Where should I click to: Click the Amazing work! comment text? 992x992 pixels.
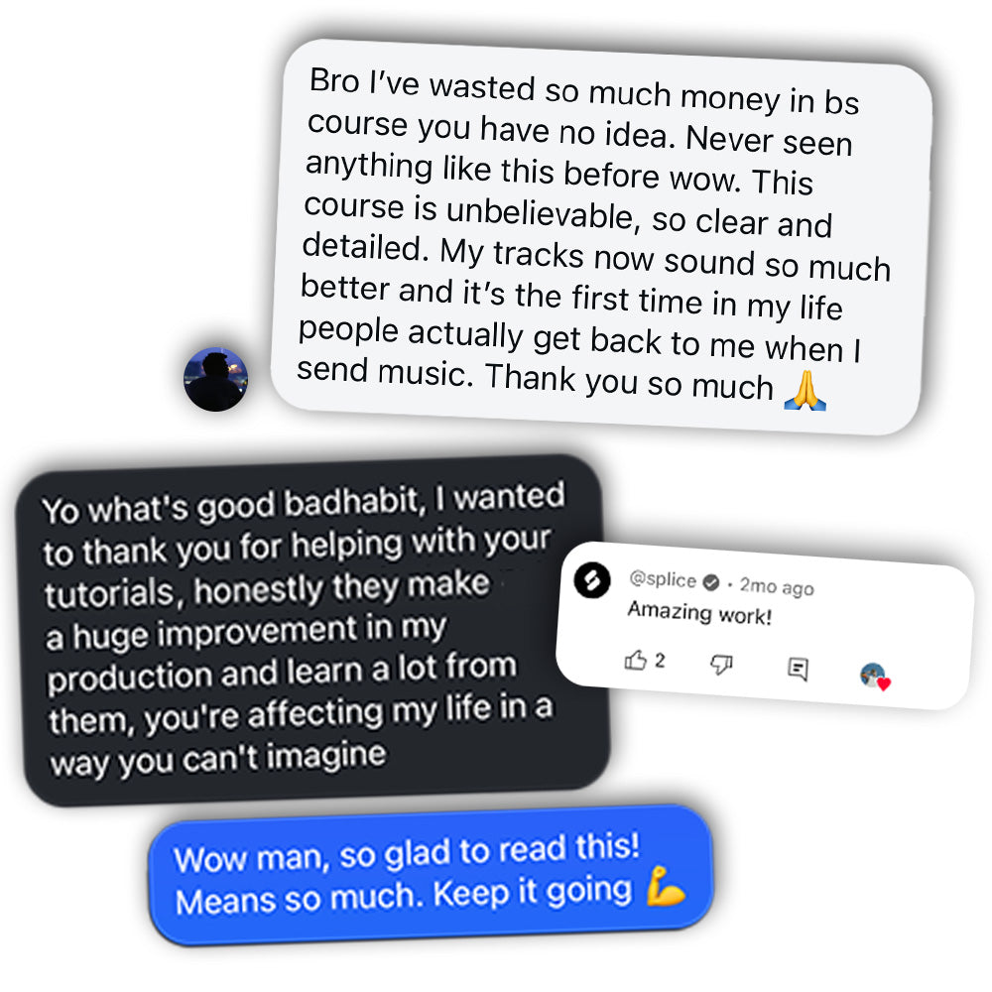click(699, 612)
